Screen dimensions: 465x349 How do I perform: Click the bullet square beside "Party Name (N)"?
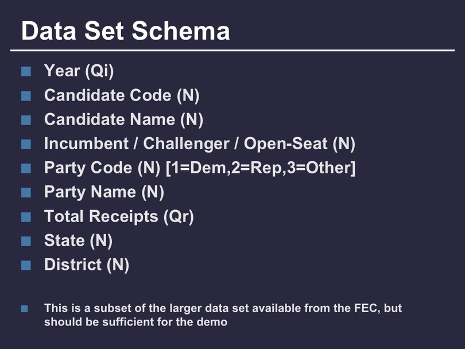(25, 193)
